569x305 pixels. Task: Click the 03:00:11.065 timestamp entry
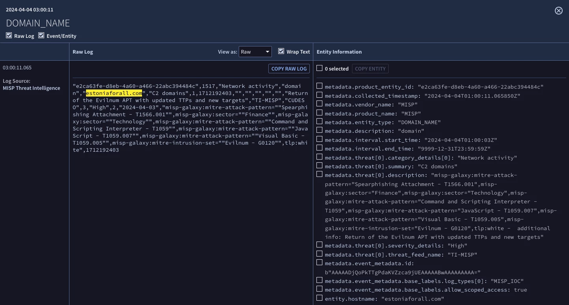(x=17, y=67)
